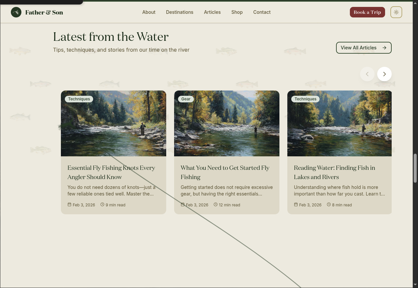The width and height of the screenshot is (418, 288).
Task: Open What You Need to Get Started article
Action: coord(225,172)
